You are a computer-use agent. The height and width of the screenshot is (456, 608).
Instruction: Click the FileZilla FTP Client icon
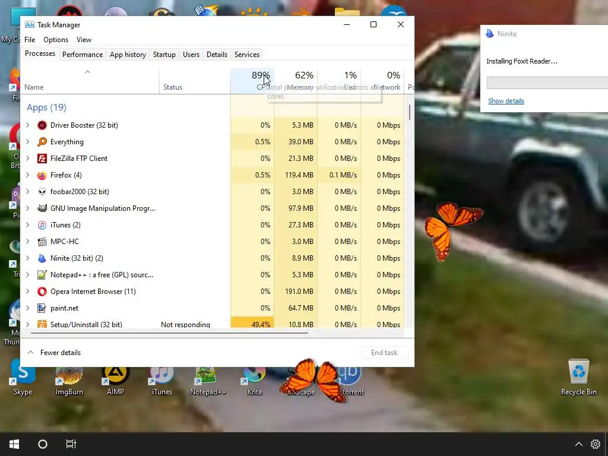tap(42, 159)
